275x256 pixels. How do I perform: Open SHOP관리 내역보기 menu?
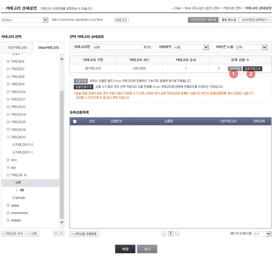tap(255, 20)
